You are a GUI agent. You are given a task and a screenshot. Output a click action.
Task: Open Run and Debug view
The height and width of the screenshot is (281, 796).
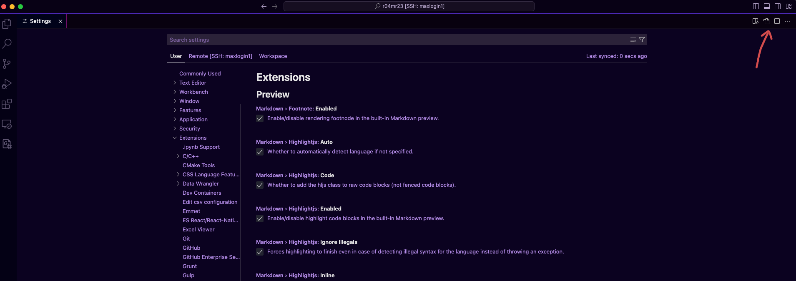tap(7, 84)
